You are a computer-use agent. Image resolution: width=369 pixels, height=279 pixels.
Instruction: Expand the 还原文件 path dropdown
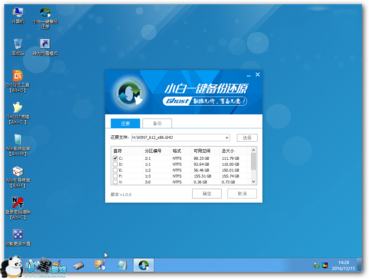[227, 138]
